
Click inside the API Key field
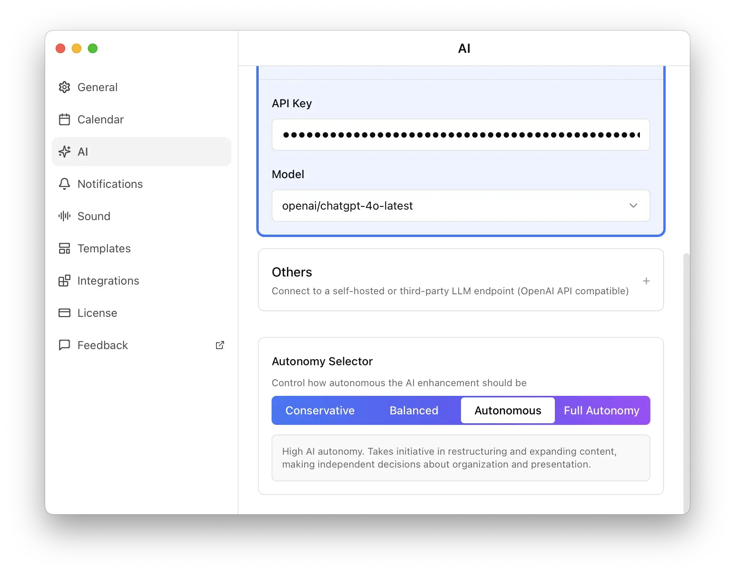(x=461, y=135)
